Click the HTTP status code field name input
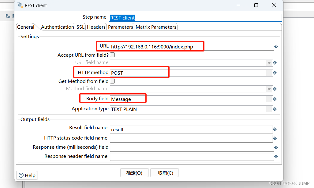314x188 pixels. [191, 139]
